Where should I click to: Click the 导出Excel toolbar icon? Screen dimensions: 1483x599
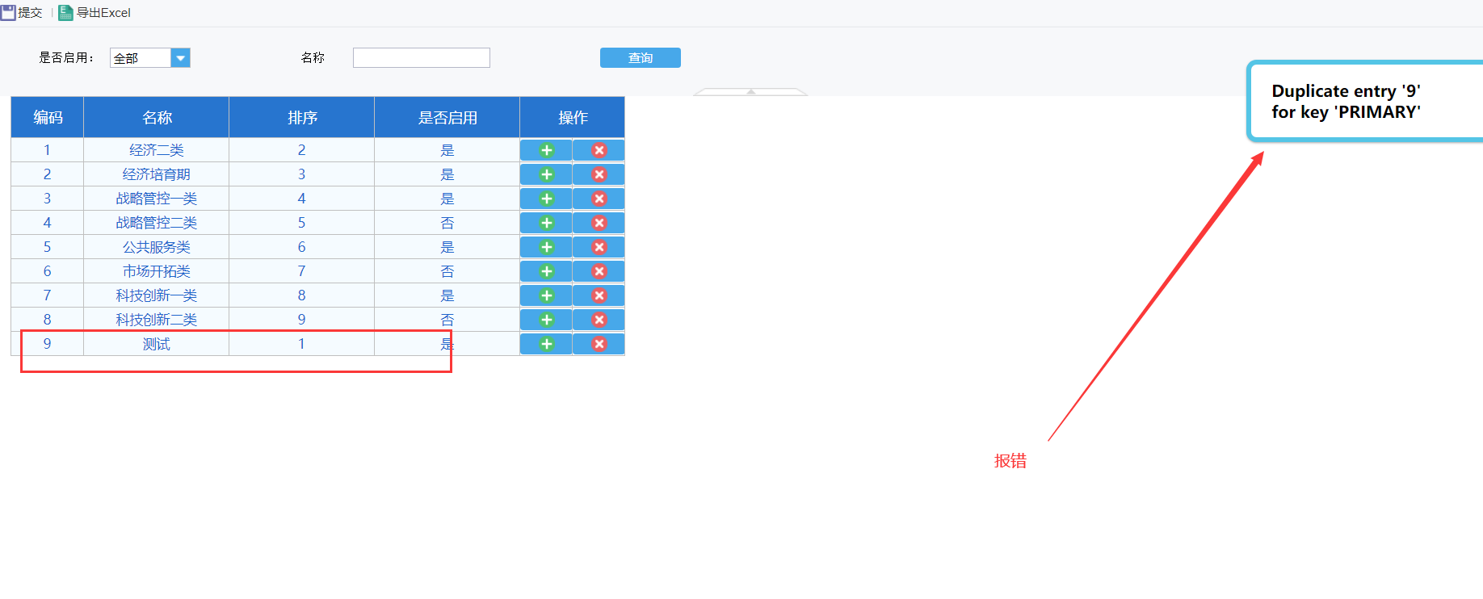pos(65,12)
